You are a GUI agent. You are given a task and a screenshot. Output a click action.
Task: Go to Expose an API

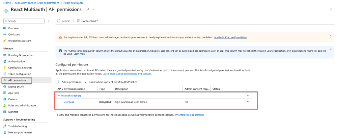point(16,87)
